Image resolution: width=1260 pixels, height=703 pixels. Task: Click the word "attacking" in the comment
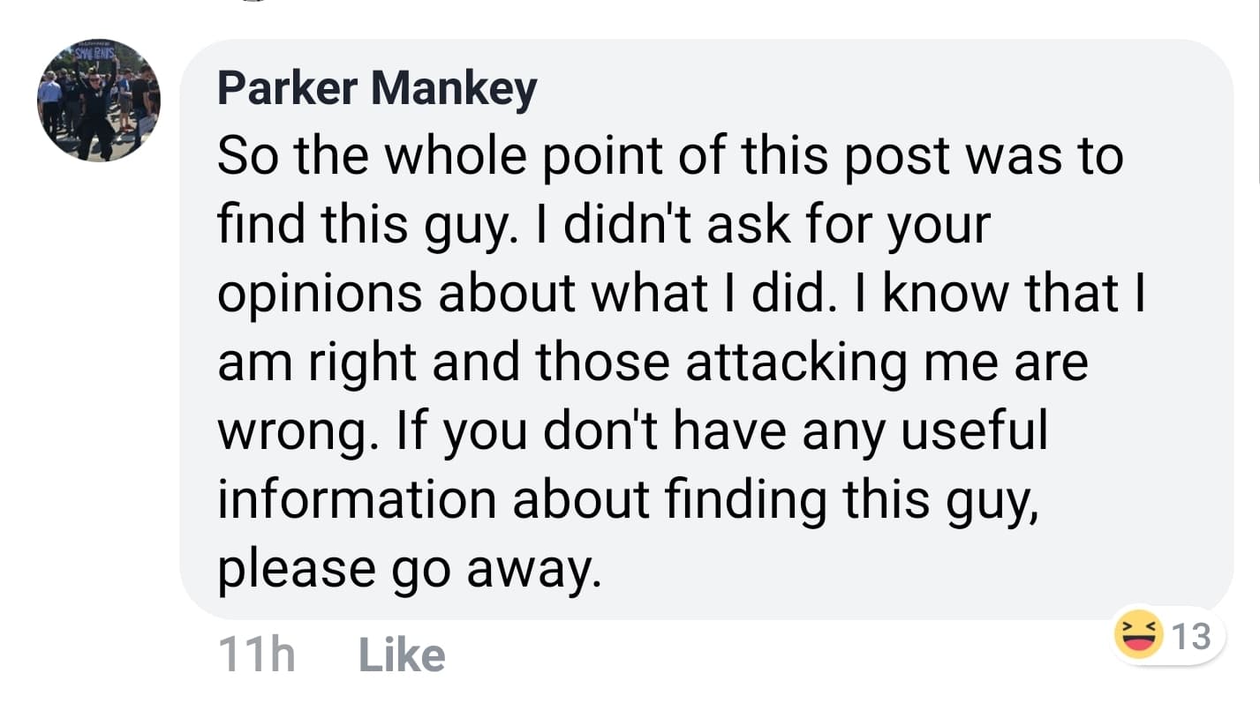[796, 363]
